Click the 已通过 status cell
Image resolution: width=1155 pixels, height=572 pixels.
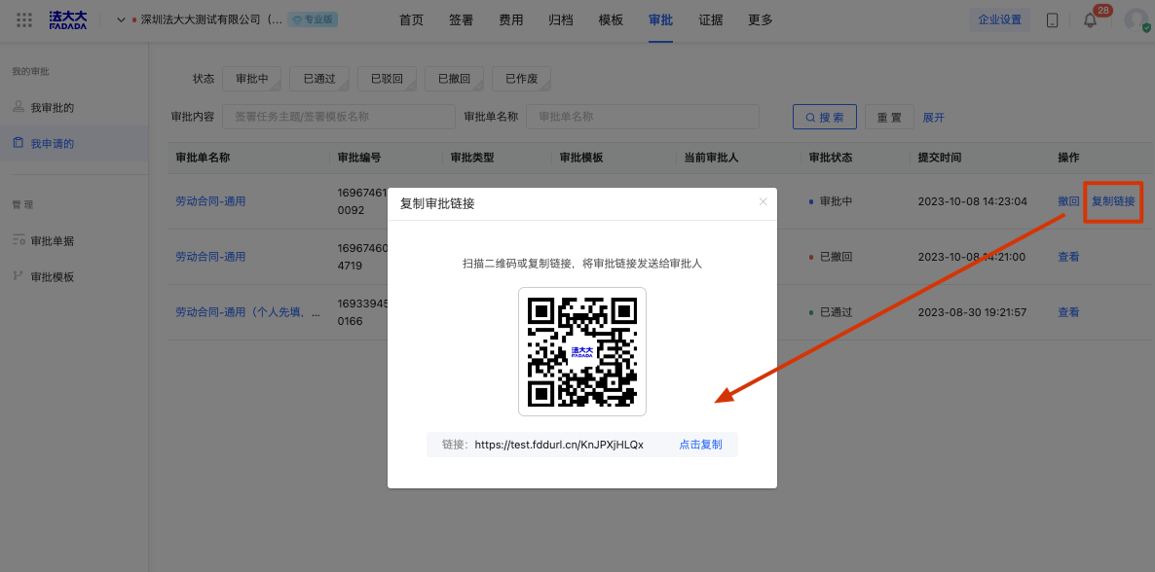tap(830, 312)
